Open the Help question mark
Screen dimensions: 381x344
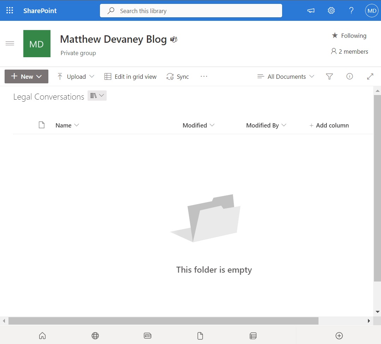pyautogui.click(x=351, y=11)
